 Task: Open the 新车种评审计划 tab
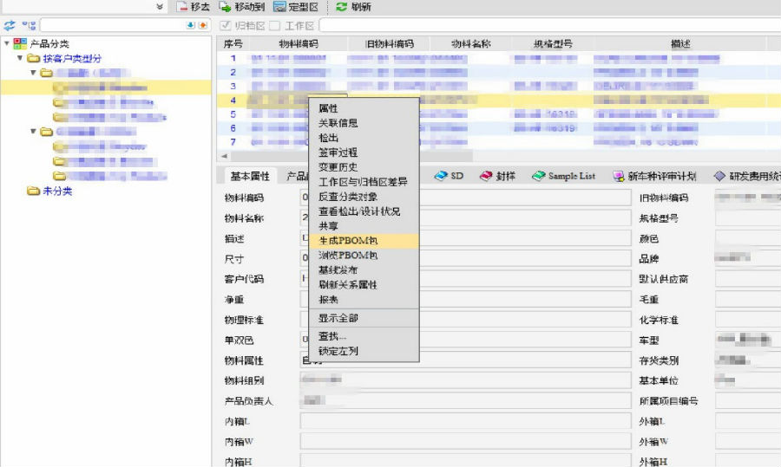tap(653, 176)
